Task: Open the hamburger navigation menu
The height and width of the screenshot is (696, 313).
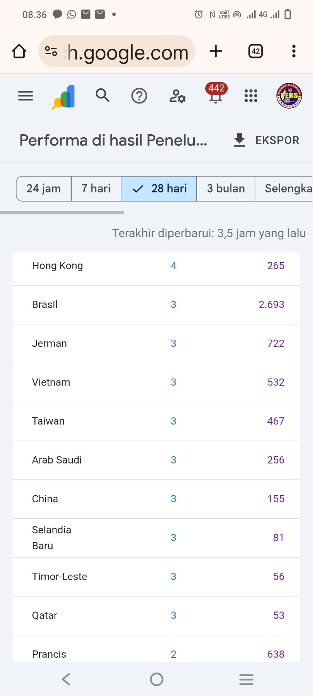Action: [25, 96]
